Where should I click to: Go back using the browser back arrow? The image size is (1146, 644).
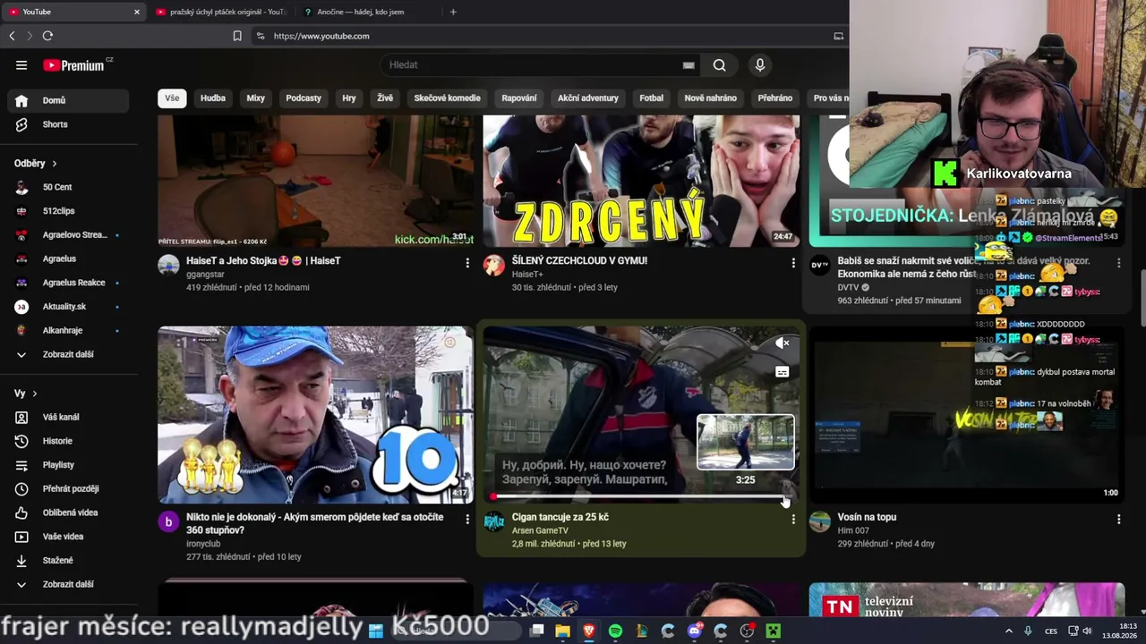[x=12, y=36]
